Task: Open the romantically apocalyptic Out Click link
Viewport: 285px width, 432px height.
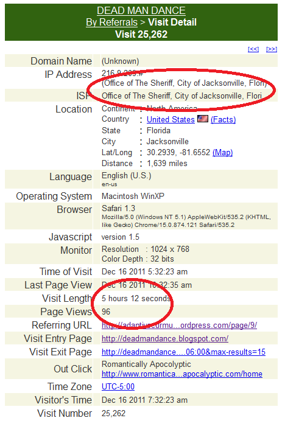Action: tap(182, 374)
